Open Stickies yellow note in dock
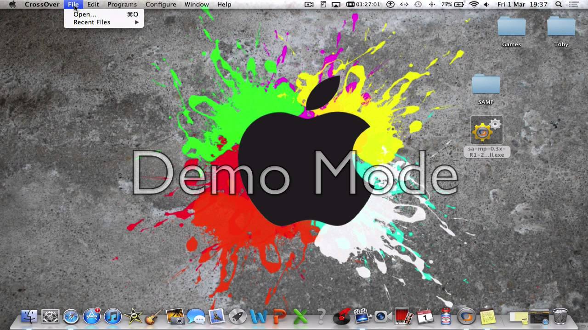The width and height of the screenshot is (588, 330). click(487, 316)
